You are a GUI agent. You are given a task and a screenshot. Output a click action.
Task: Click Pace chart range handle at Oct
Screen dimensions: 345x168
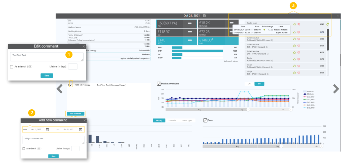(321, 146)
